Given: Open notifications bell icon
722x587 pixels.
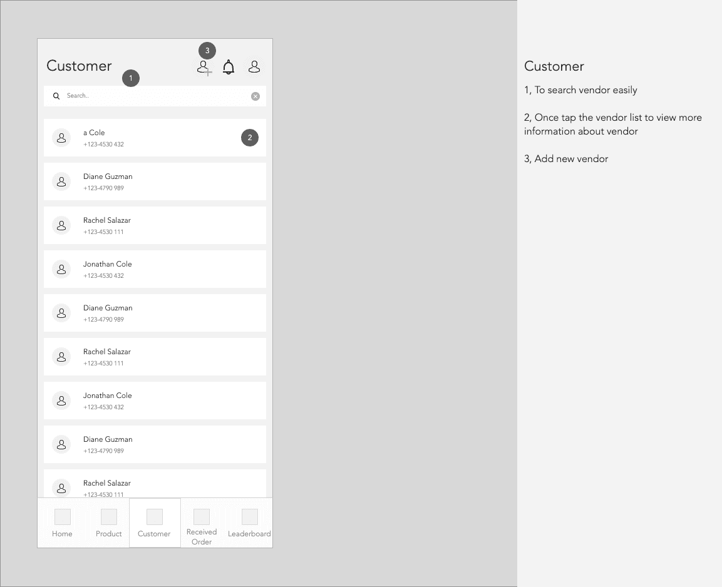Looking at the screenshot, I should [229, 67].
